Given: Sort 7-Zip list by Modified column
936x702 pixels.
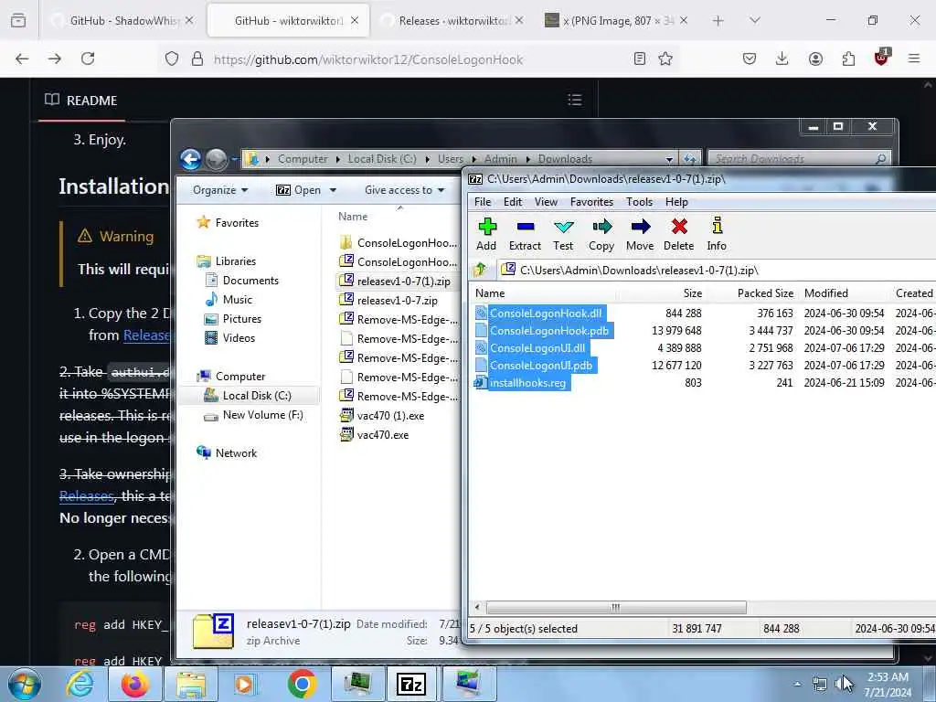Looking at the screenshot, I should (826, 293).
